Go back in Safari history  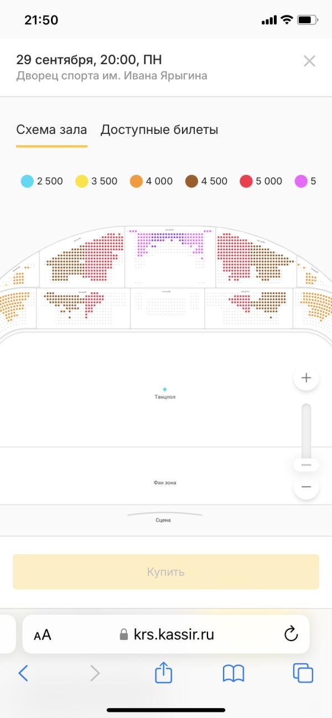(x=23, y=673)
